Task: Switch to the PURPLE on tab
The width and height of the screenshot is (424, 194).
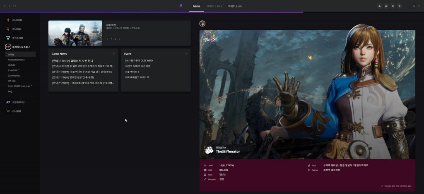Action: [x=234, y=6]
